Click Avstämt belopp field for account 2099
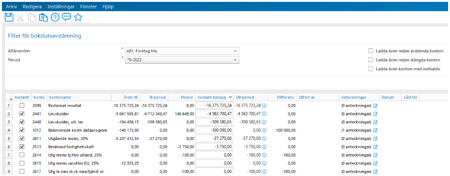The width and height of the screenshot is (450, 176). point(214,105)
